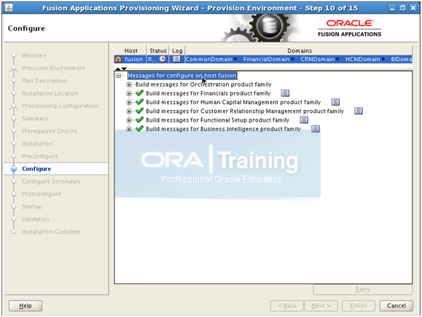Click green checkmark of Customer Relationship Management
The image size is (422, 317).
click(139, 111)
